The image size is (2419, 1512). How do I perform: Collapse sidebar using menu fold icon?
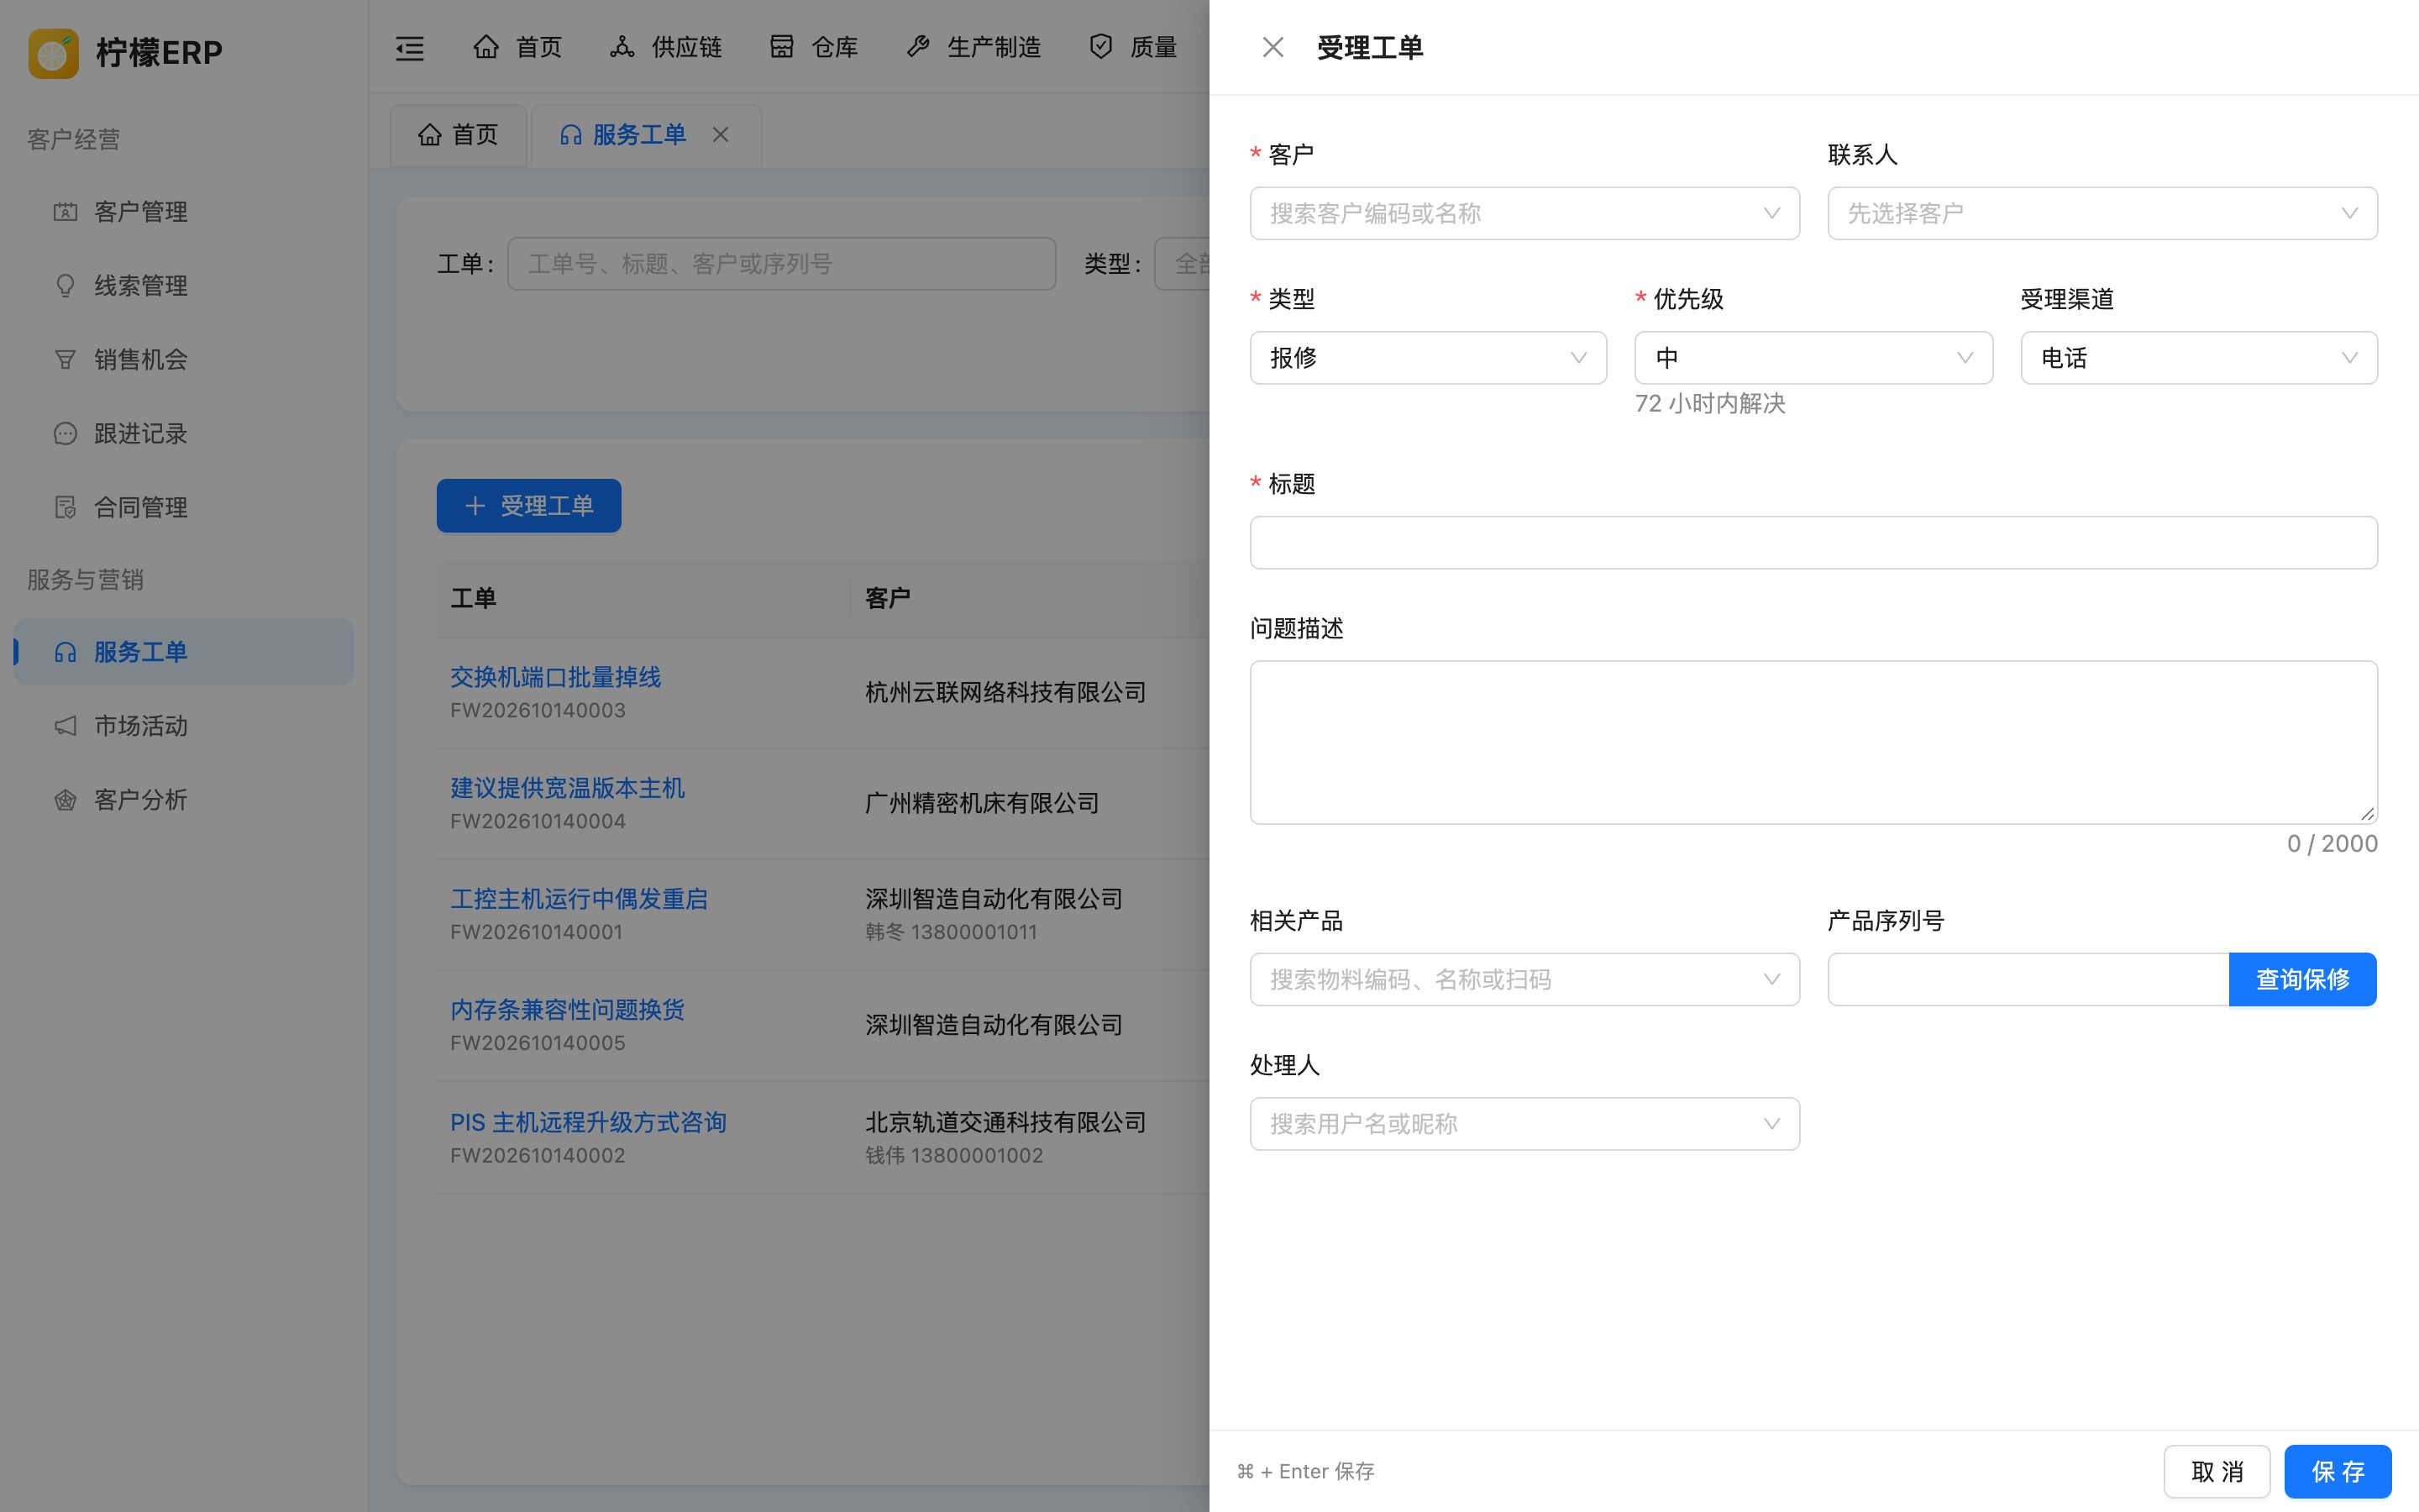tap(410, 48)
